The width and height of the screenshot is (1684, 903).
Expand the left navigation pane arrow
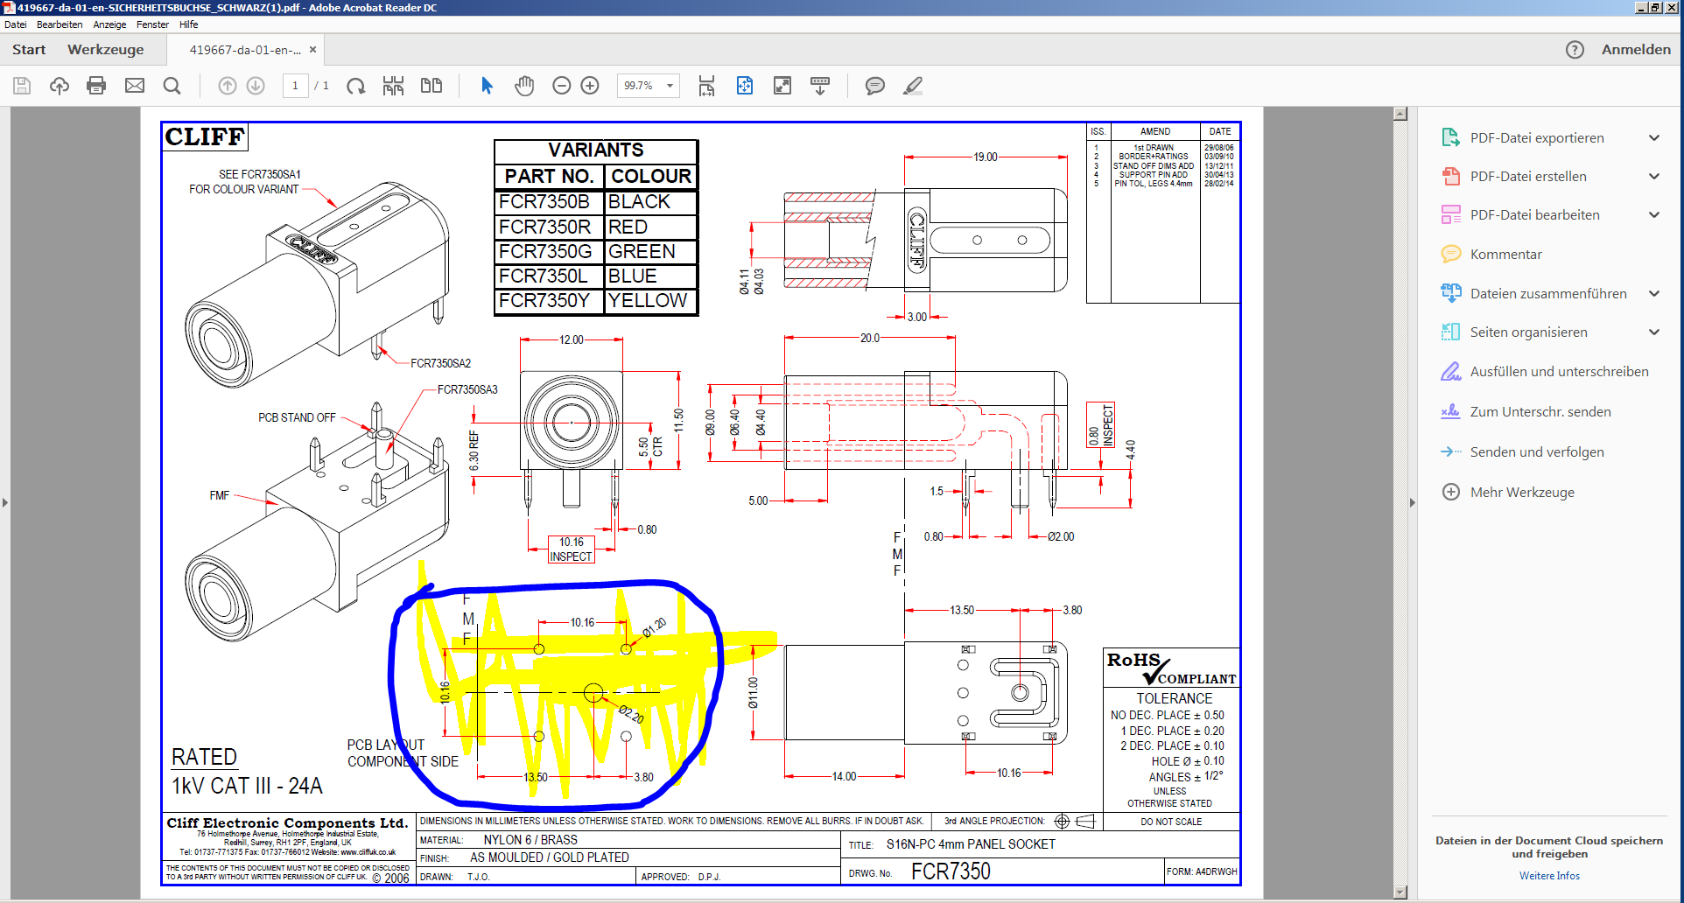pos(5,503)
